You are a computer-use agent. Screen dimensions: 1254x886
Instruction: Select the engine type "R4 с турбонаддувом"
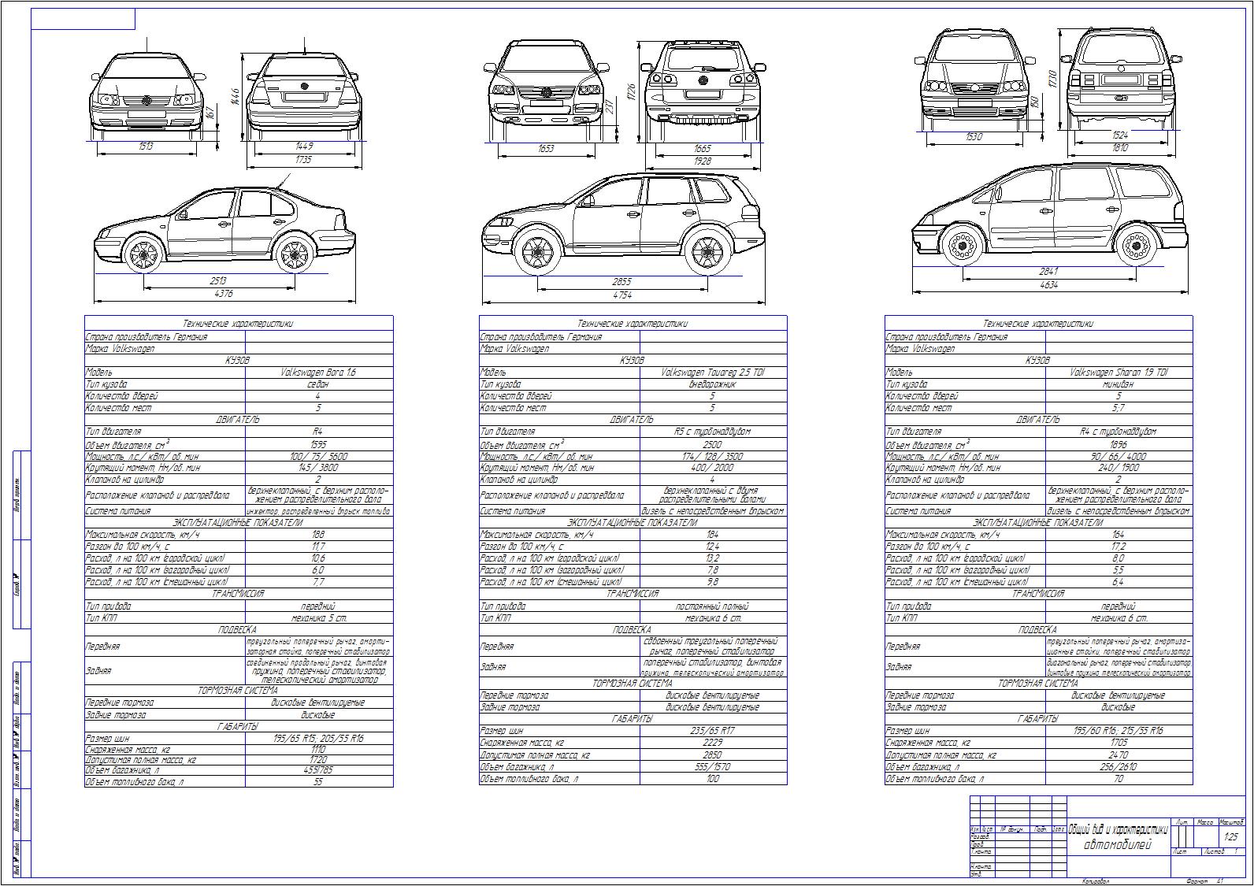[x=1119, y=432]
